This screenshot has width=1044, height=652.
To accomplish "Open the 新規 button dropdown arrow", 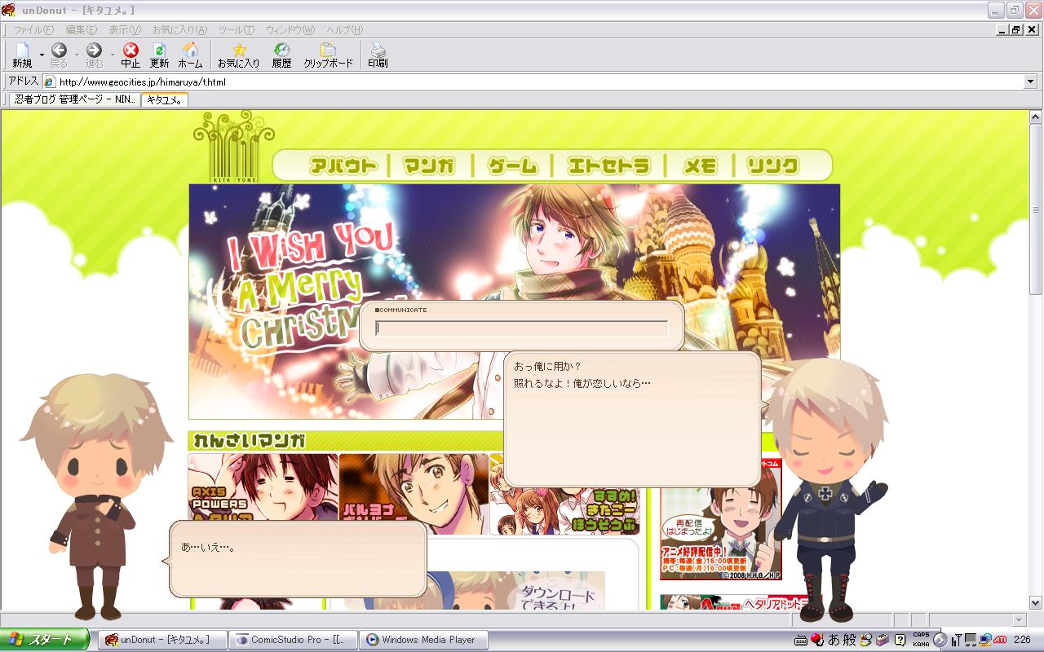I will point(42,55).
